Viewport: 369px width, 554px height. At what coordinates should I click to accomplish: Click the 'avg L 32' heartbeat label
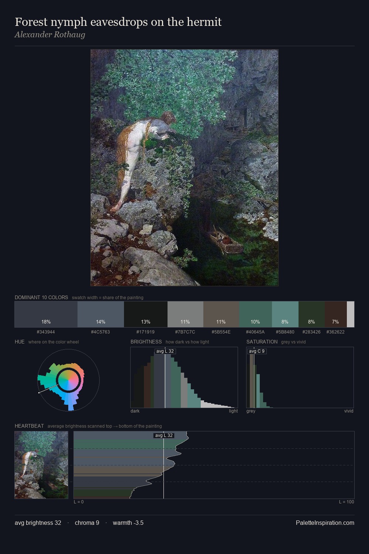tap(164, 435)
